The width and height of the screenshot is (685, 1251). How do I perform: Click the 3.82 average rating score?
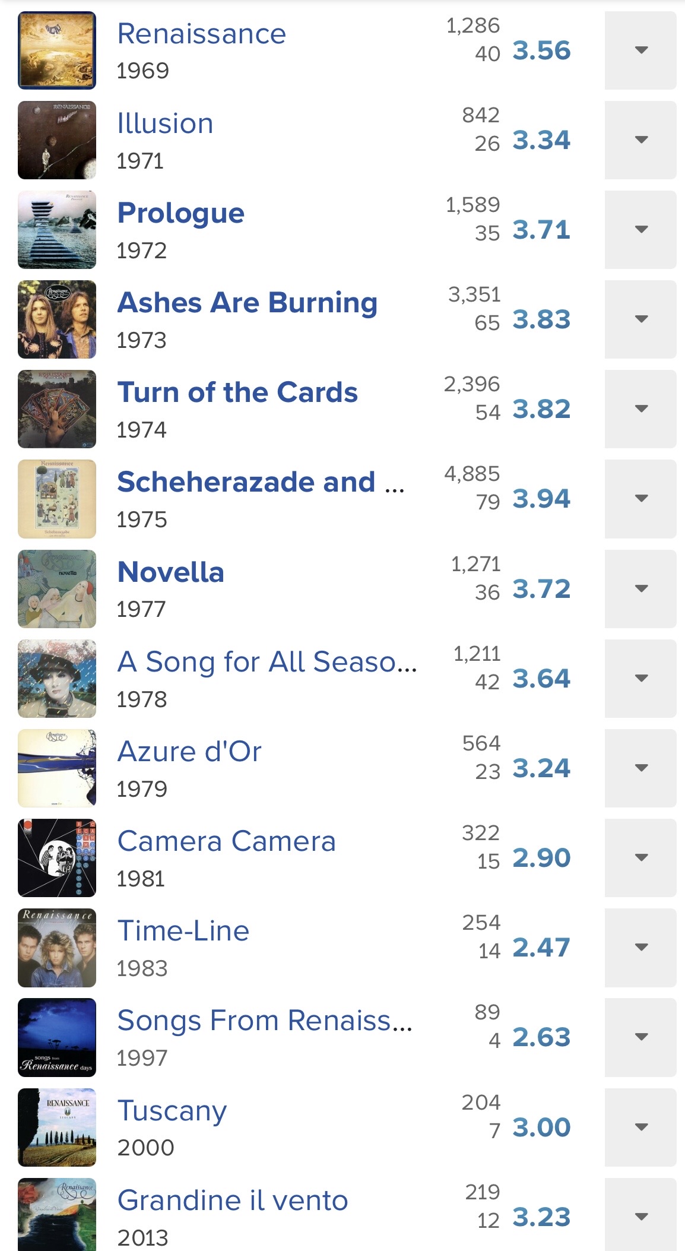(x=541, y=409)
